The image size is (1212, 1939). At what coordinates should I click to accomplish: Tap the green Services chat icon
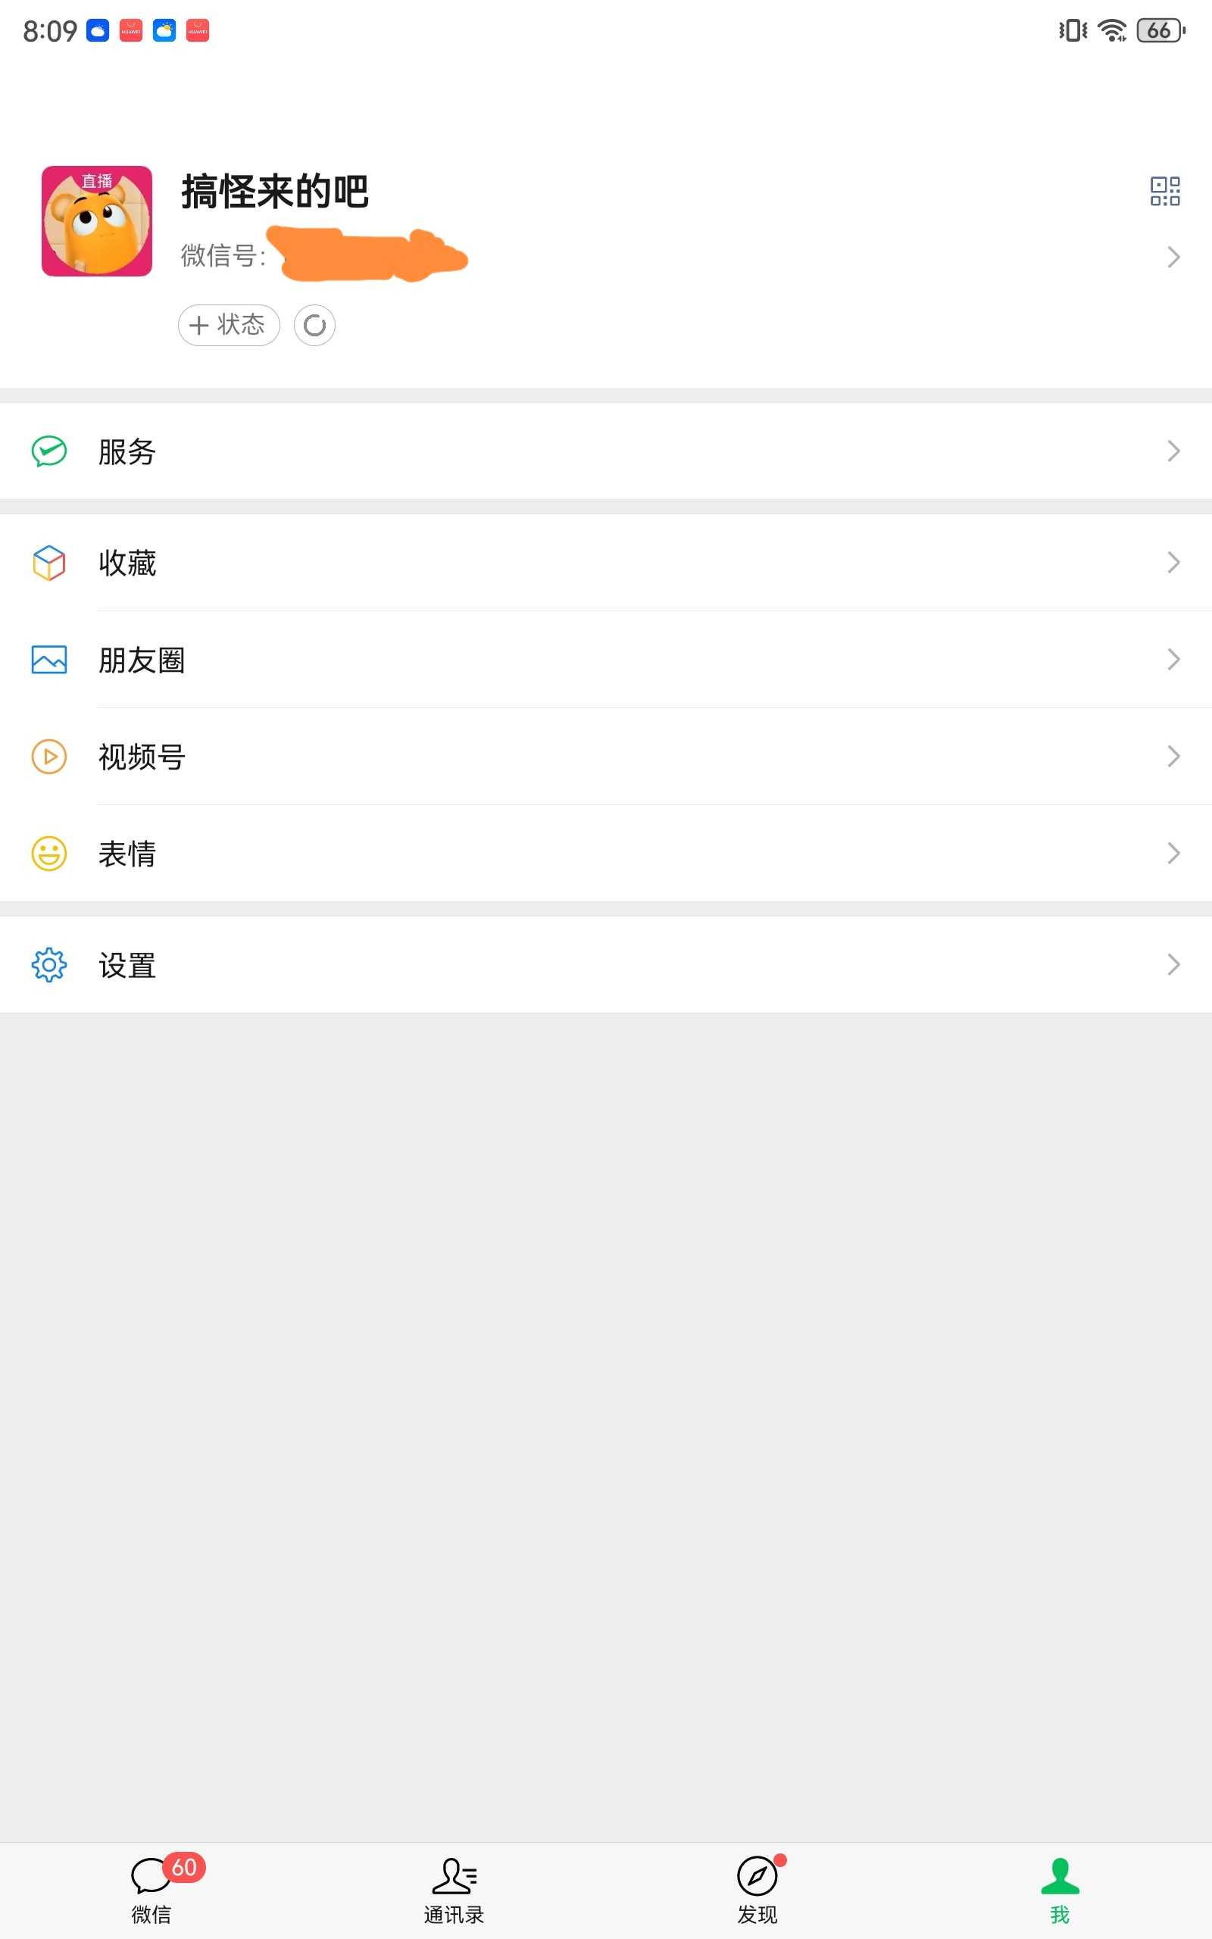[x=49, y=451]
